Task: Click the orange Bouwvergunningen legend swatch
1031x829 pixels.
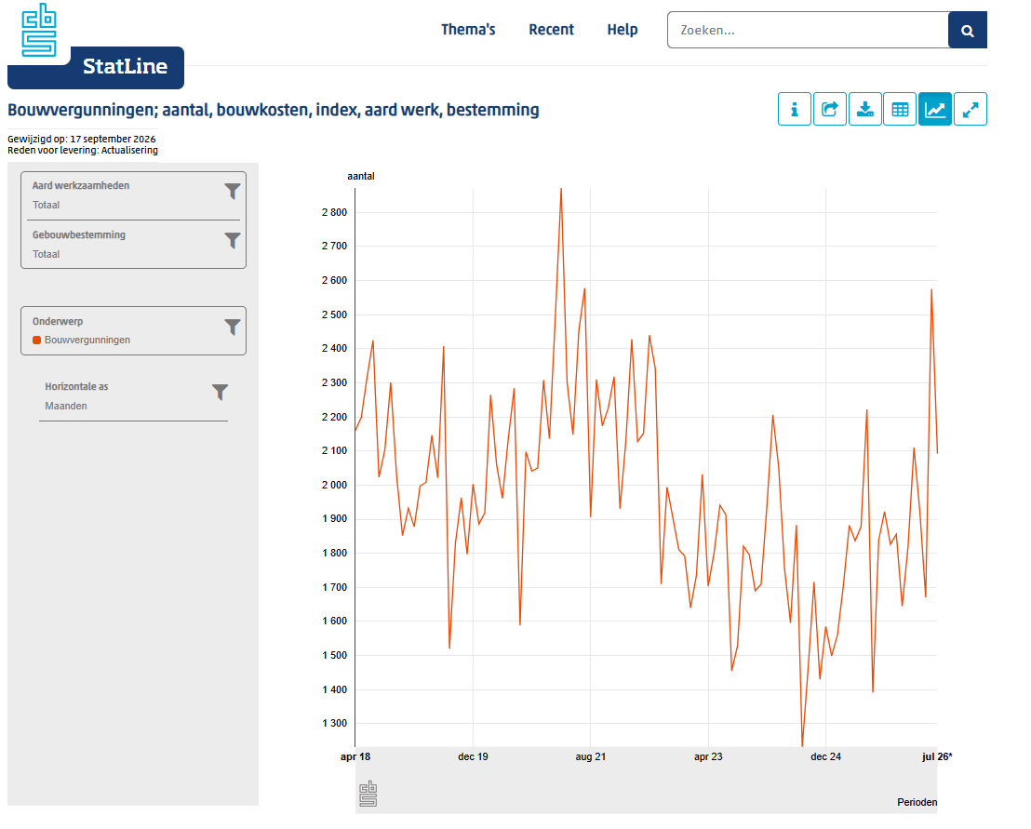Action: coord(37,340)
